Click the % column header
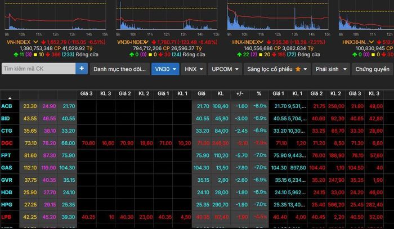The width and height of the screenshot is (394, 229). tap(259, 93)
